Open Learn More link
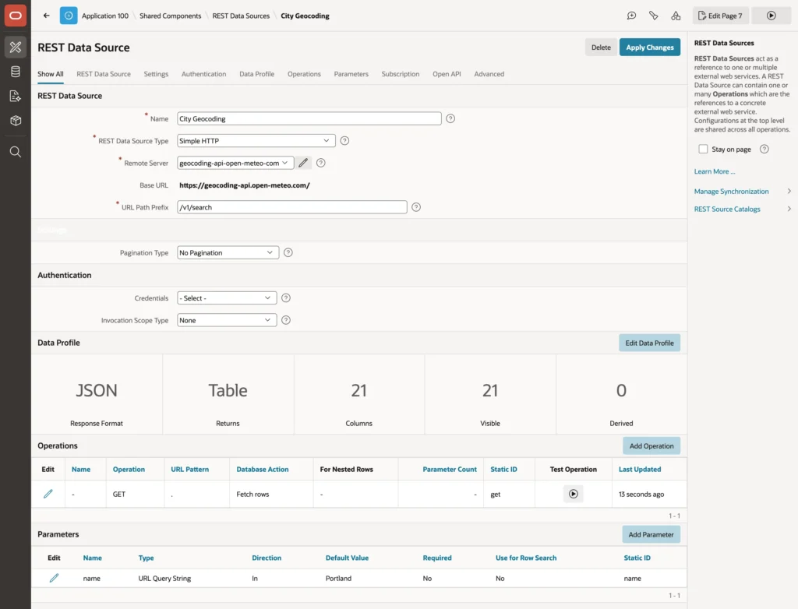 click(x=715, y=171)
